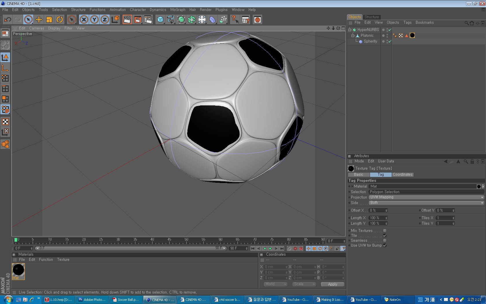Open the Projection UVW Mapping dropdown
The width and height of the screenshot is (486, 304).
426,197
